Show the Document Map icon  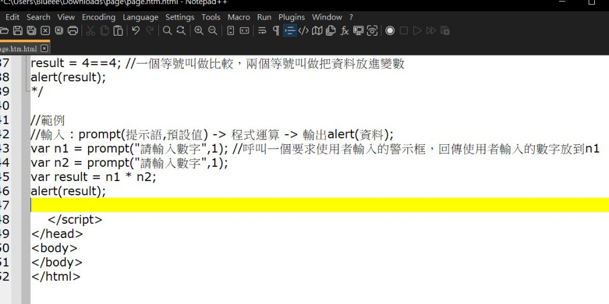pos(318,31)
